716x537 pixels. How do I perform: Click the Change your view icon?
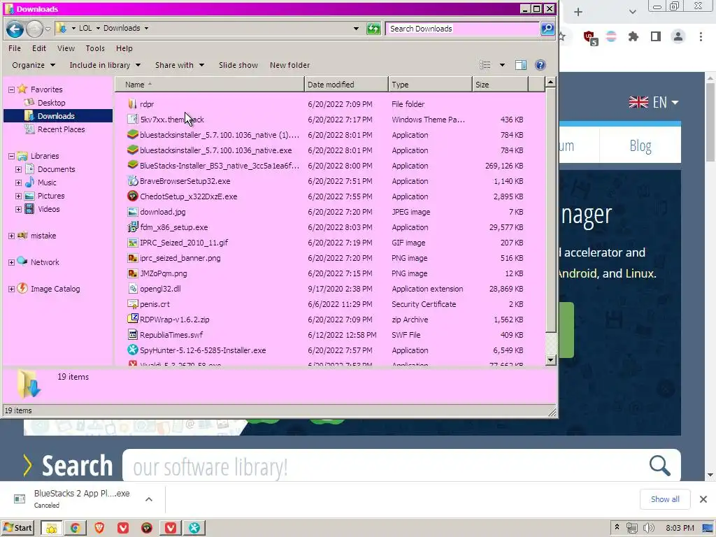(485, 65)
